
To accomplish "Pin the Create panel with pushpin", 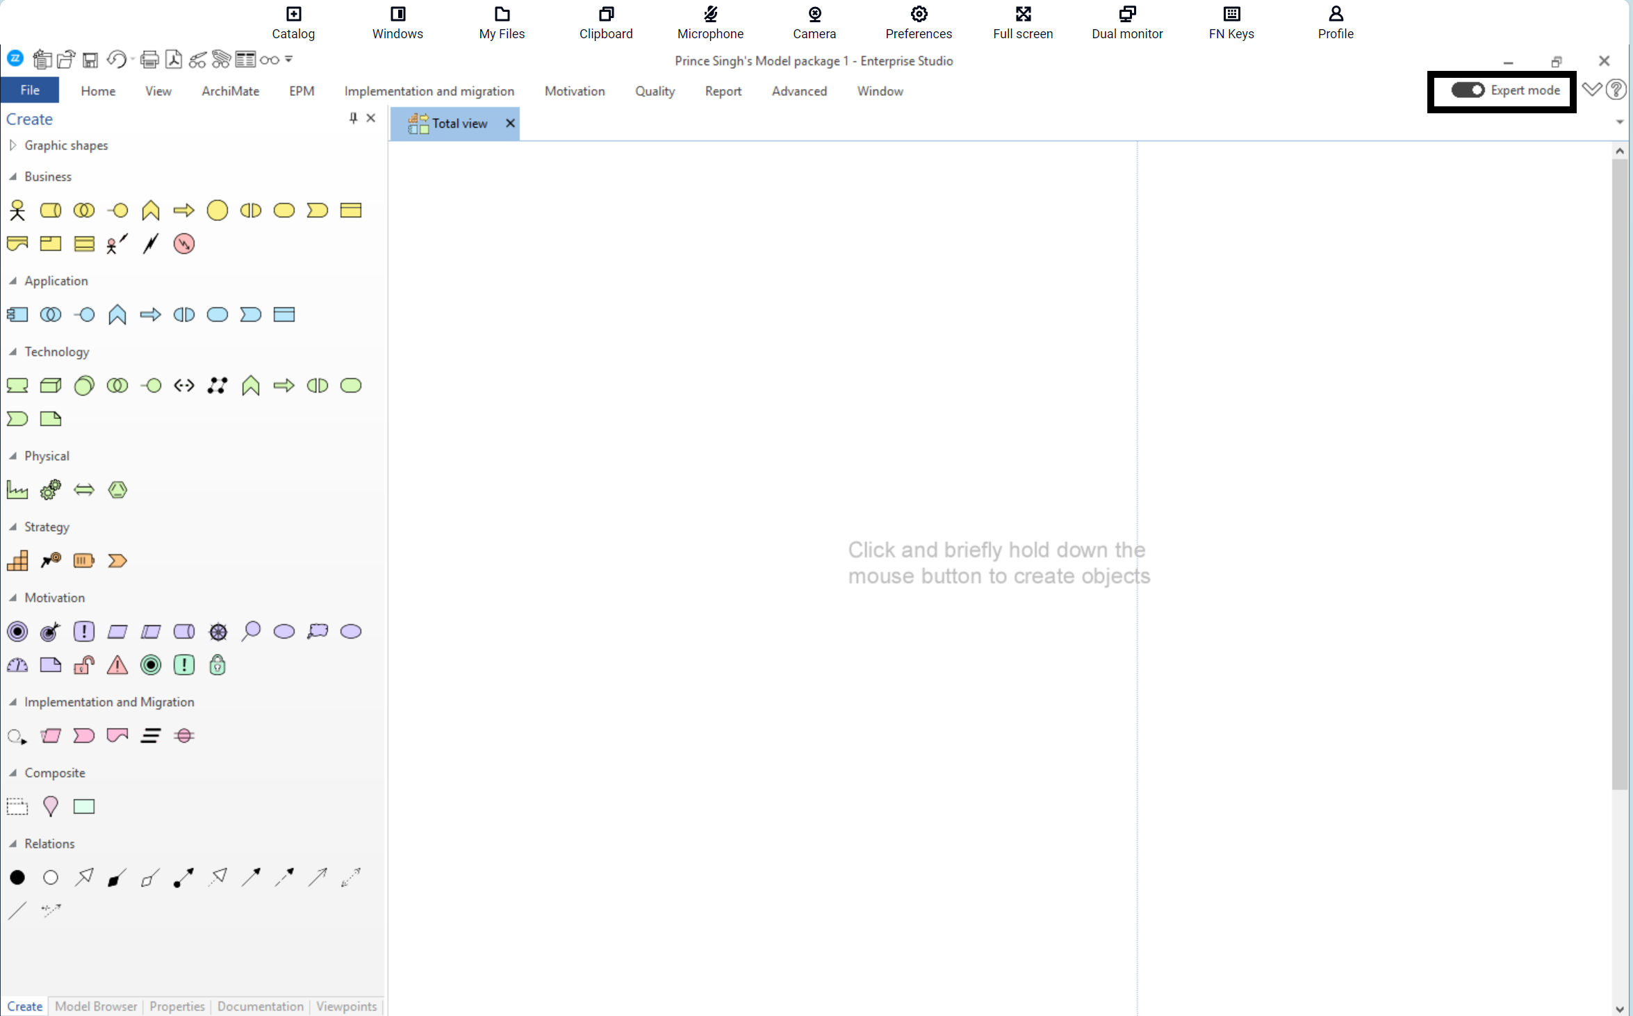I will click(x=353, y=118).
